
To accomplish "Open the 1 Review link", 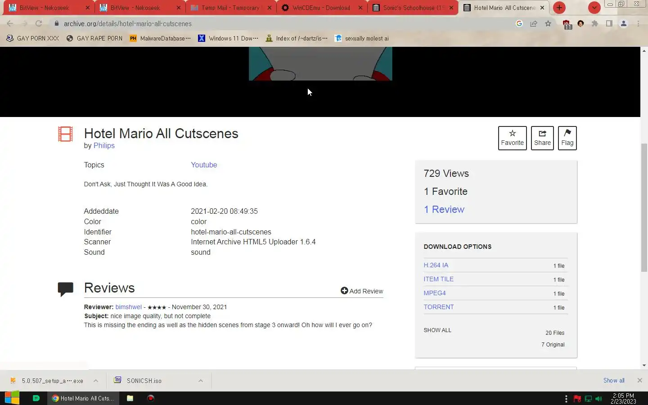I will point(444,209).
